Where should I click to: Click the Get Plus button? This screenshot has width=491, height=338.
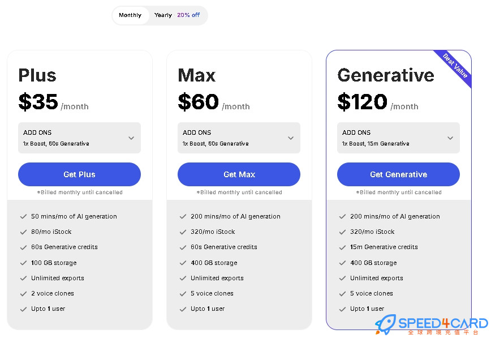tap(79, 174)
